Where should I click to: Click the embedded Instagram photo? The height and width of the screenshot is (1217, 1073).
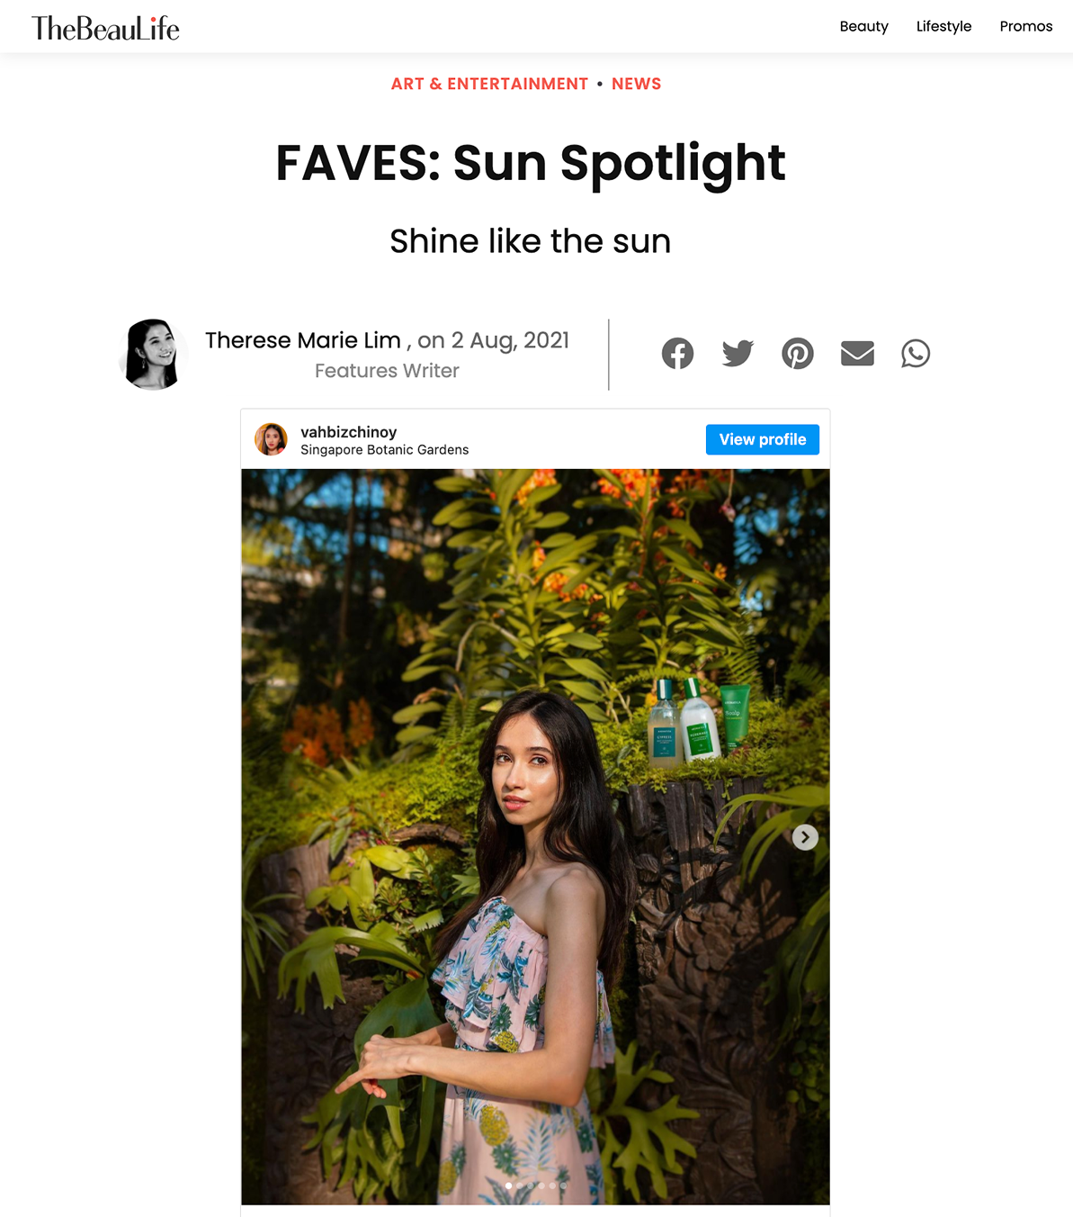(x=535, y=836)
